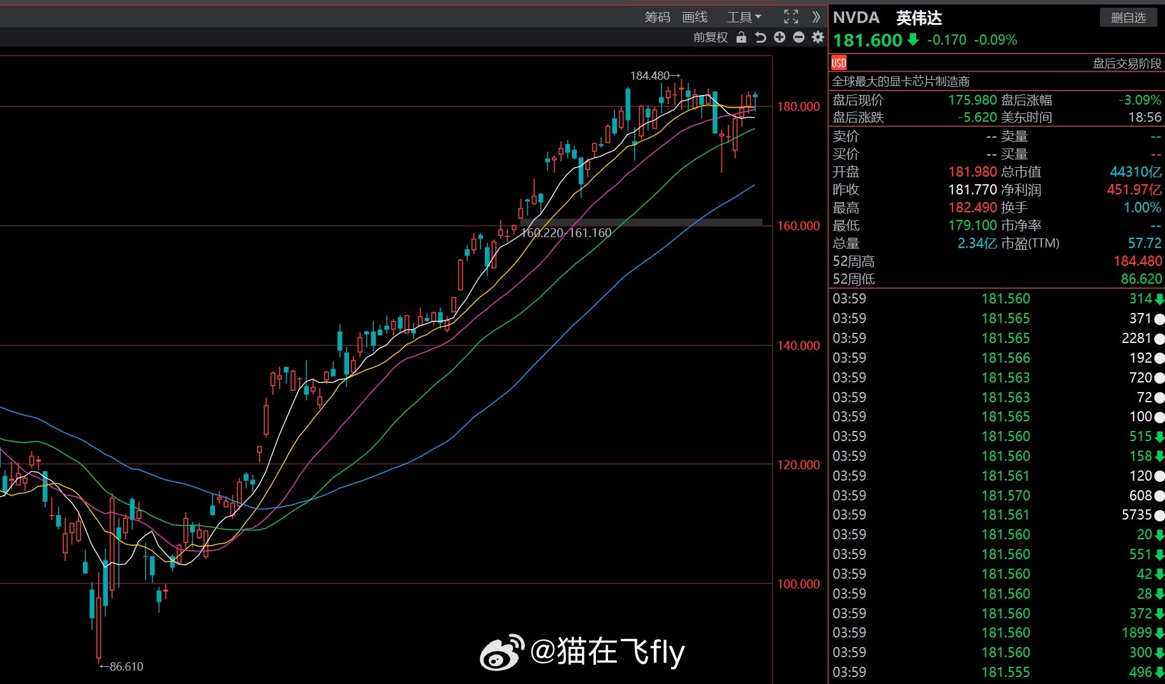Image resolution: width=1165 pixels, height=684 pixels.
Task: Expand the 工具 tools dropdown
Action: click(744, 17)
